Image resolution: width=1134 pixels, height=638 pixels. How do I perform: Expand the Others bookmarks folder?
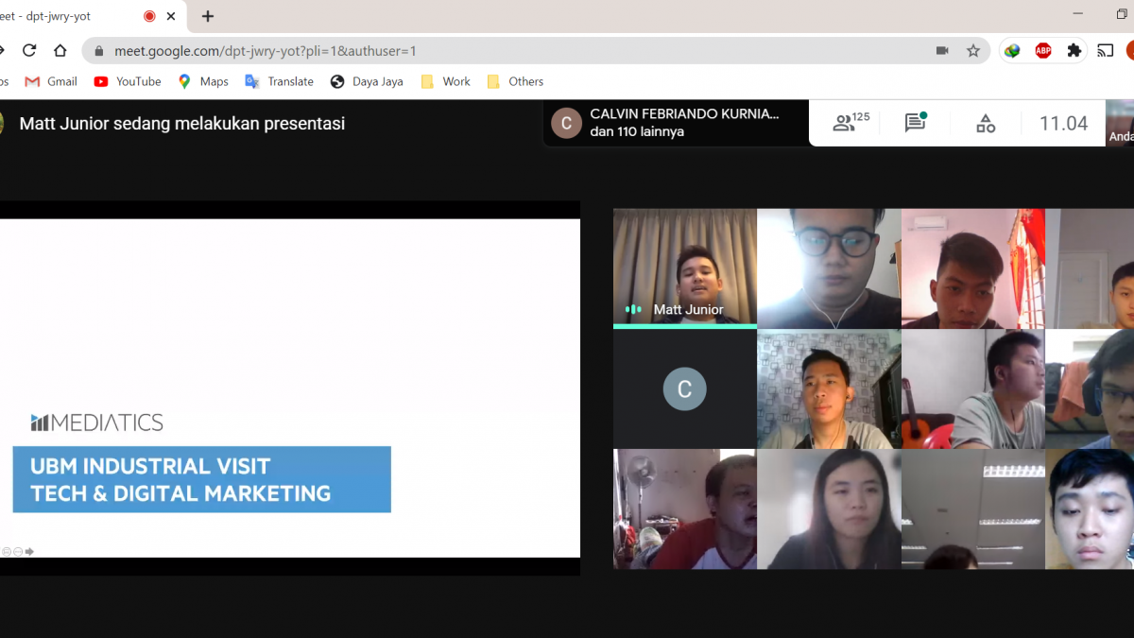click(x=515, y=81)
